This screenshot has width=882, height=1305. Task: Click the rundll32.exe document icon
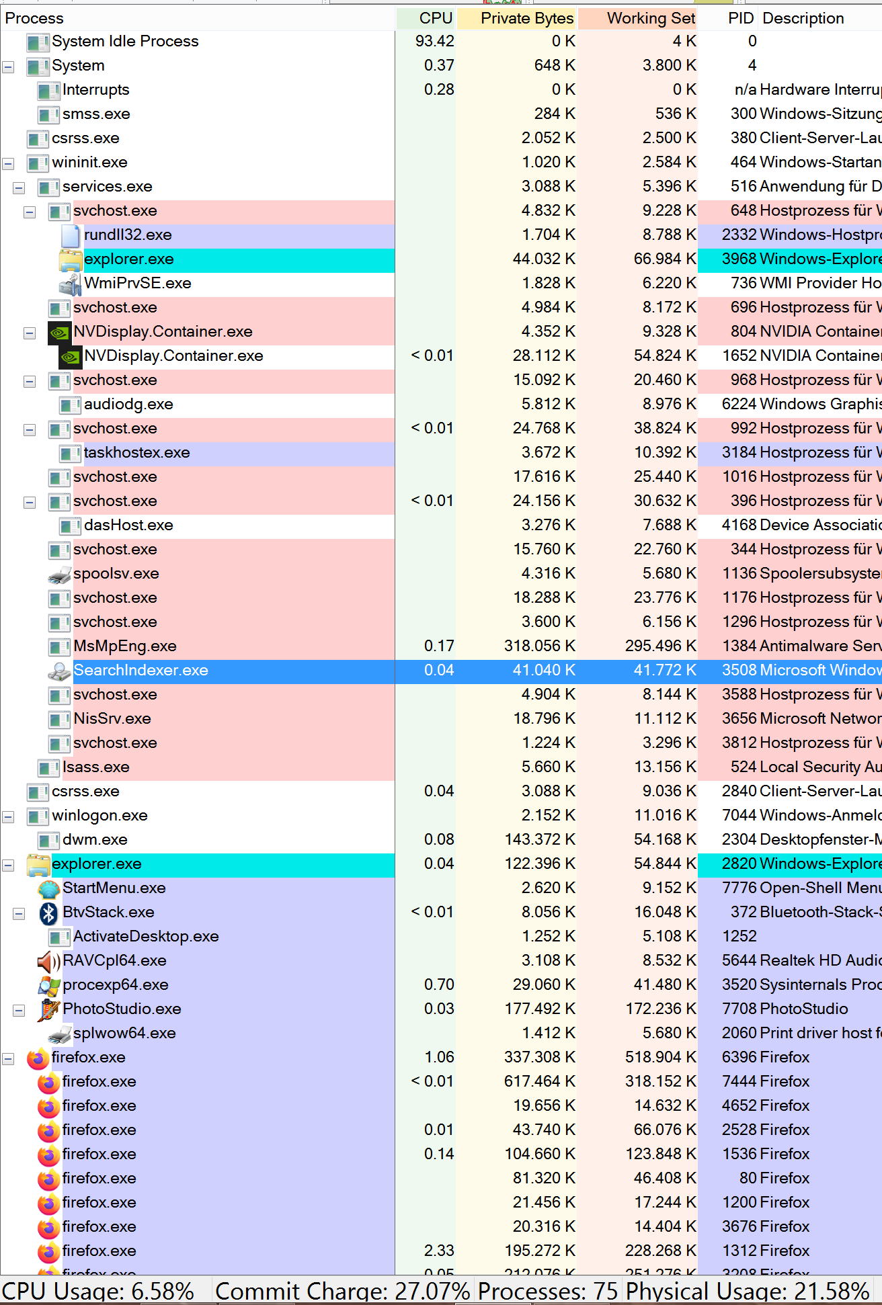click(71, 235)
